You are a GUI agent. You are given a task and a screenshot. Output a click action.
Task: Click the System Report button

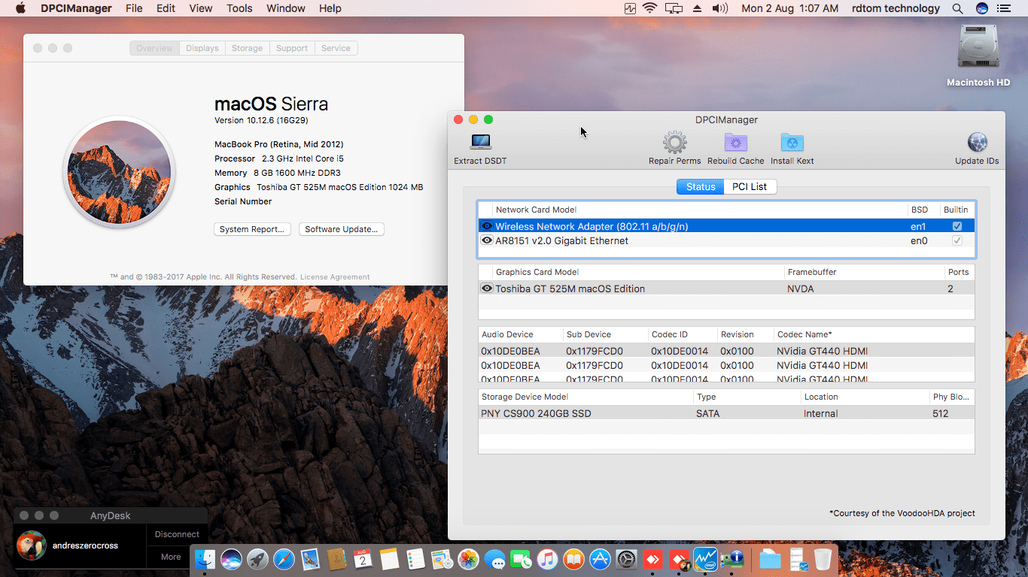(x=252, y=229)
